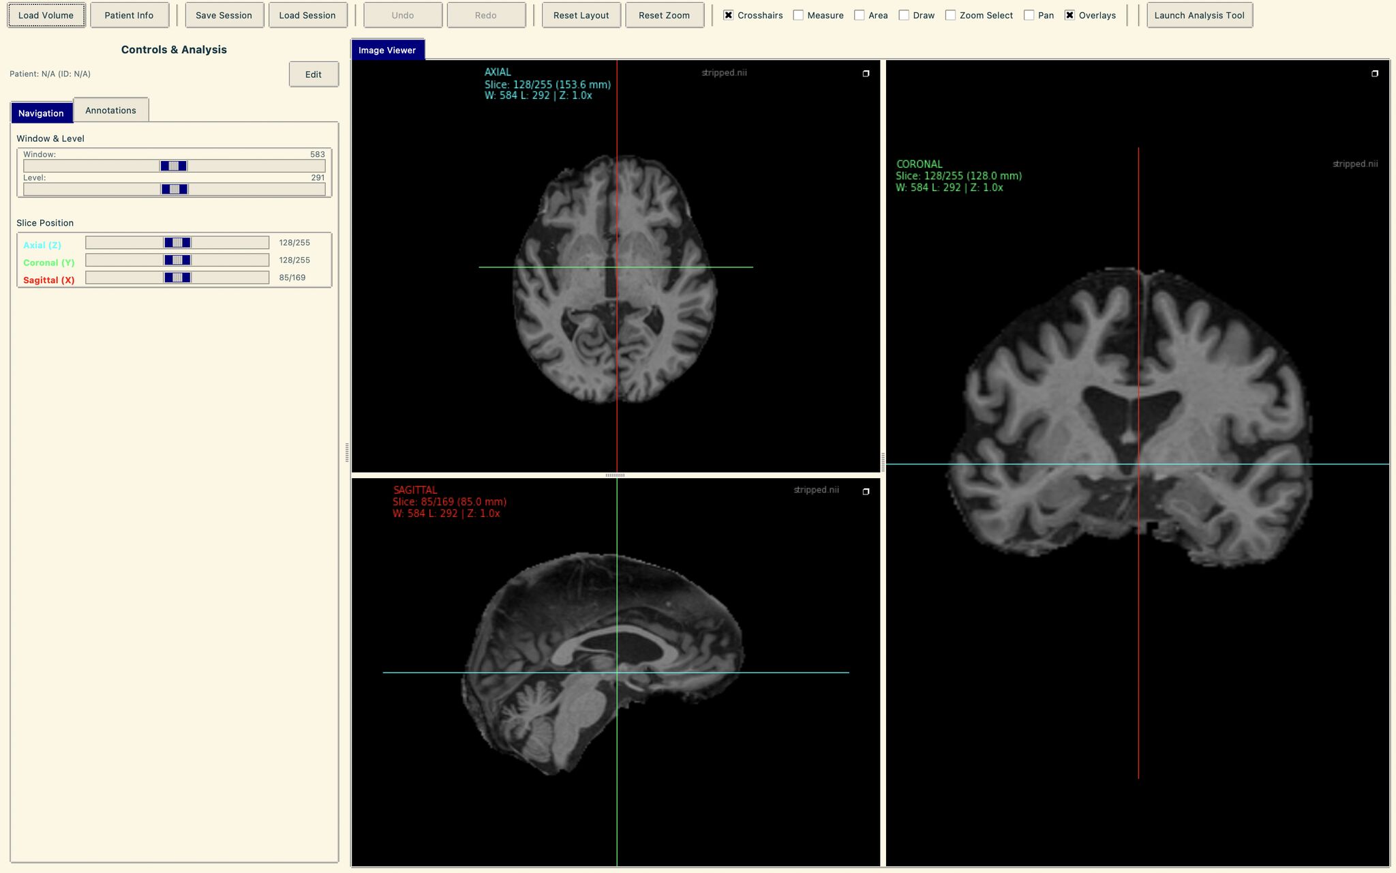This screenshot has width=1396, height=873.
Task: Click 'Slice: 85/169 (85.0 mm)' sagittal text
Action: click(x=449, y=501)
